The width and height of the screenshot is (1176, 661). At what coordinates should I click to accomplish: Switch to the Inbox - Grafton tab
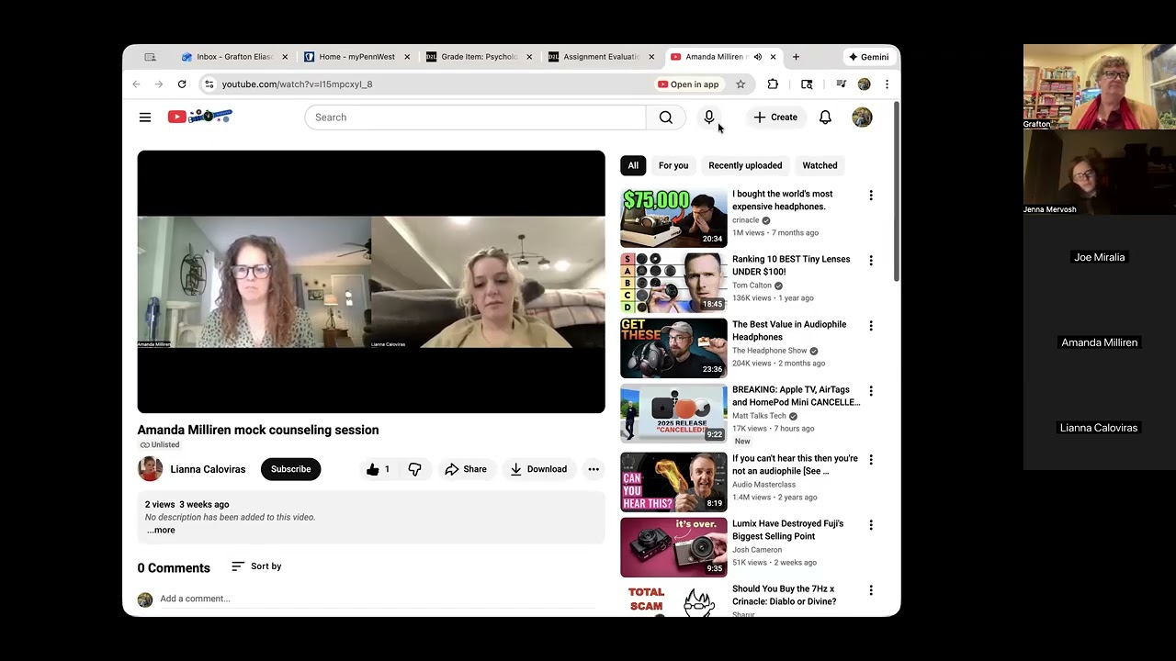click(234, 57)
